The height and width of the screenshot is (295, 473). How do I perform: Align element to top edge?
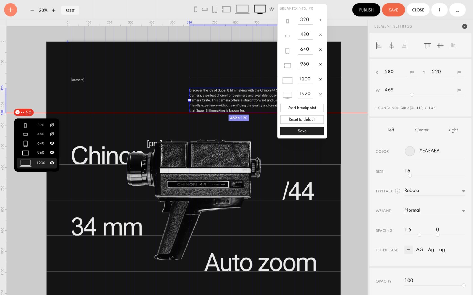click(427, 46)
